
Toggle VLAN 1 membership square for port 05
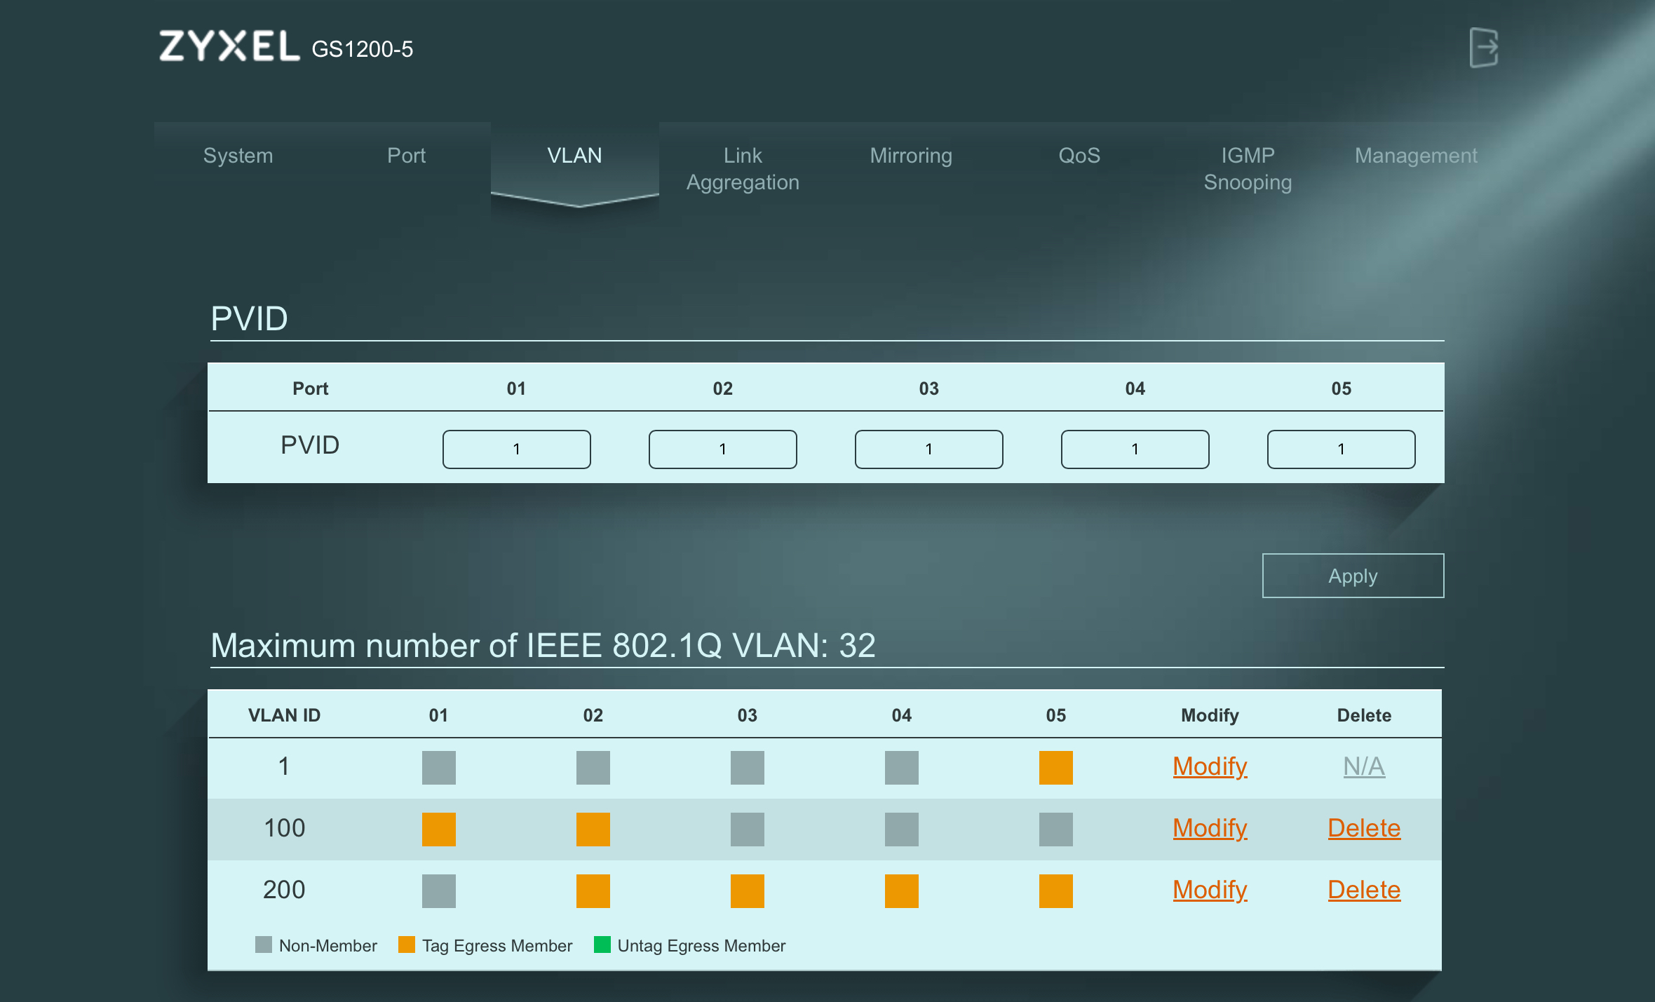pos(1055,767)
